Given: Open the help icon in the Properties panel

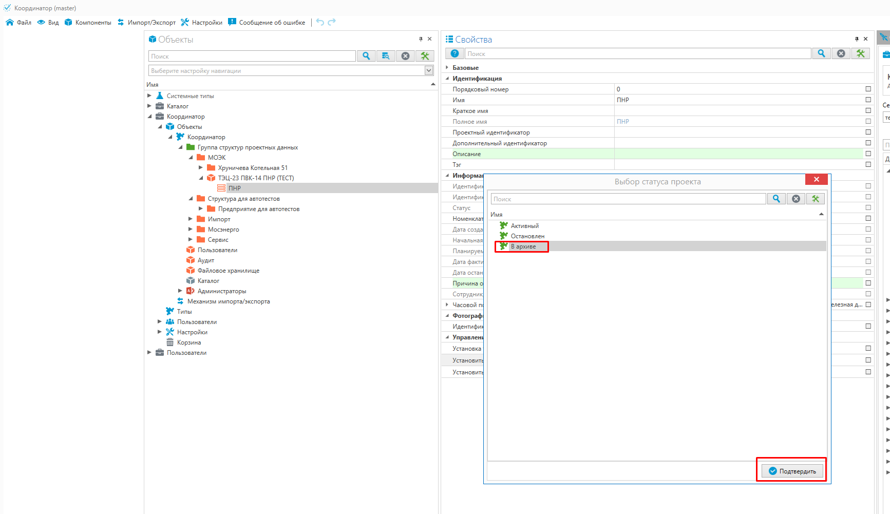Looking at the screenshot, I should pyautogui.click(x=455, y=53).
